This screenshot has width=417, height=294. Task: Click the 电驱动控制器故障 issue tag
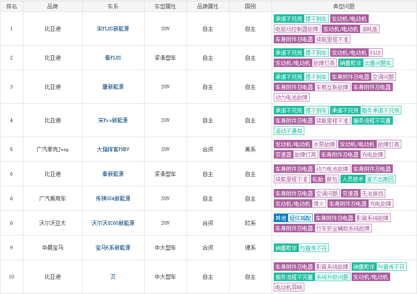pyautogui.click(x=297, y=29)
